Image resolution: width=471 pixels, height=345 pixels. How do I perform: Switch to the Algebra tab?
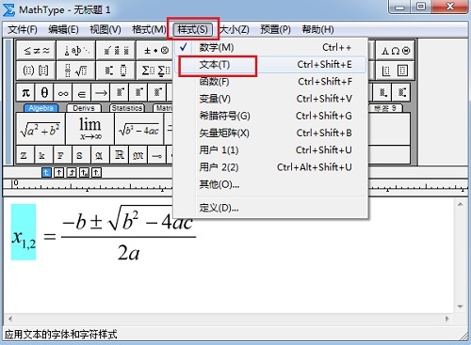click(x=41, y=108)
